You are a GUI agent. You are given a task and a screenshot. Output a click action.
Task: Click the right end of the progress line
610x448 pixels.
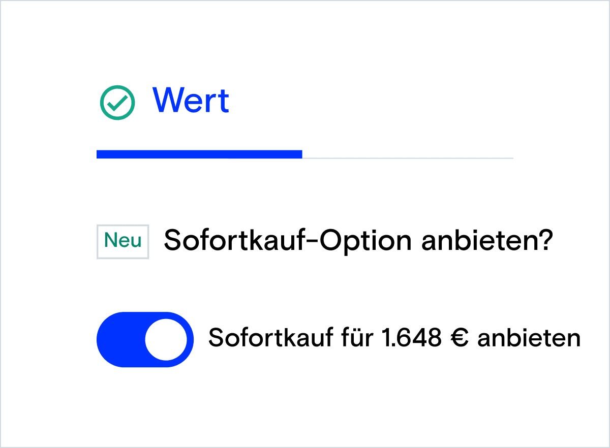pyautogui.click(x=511, y=158)
